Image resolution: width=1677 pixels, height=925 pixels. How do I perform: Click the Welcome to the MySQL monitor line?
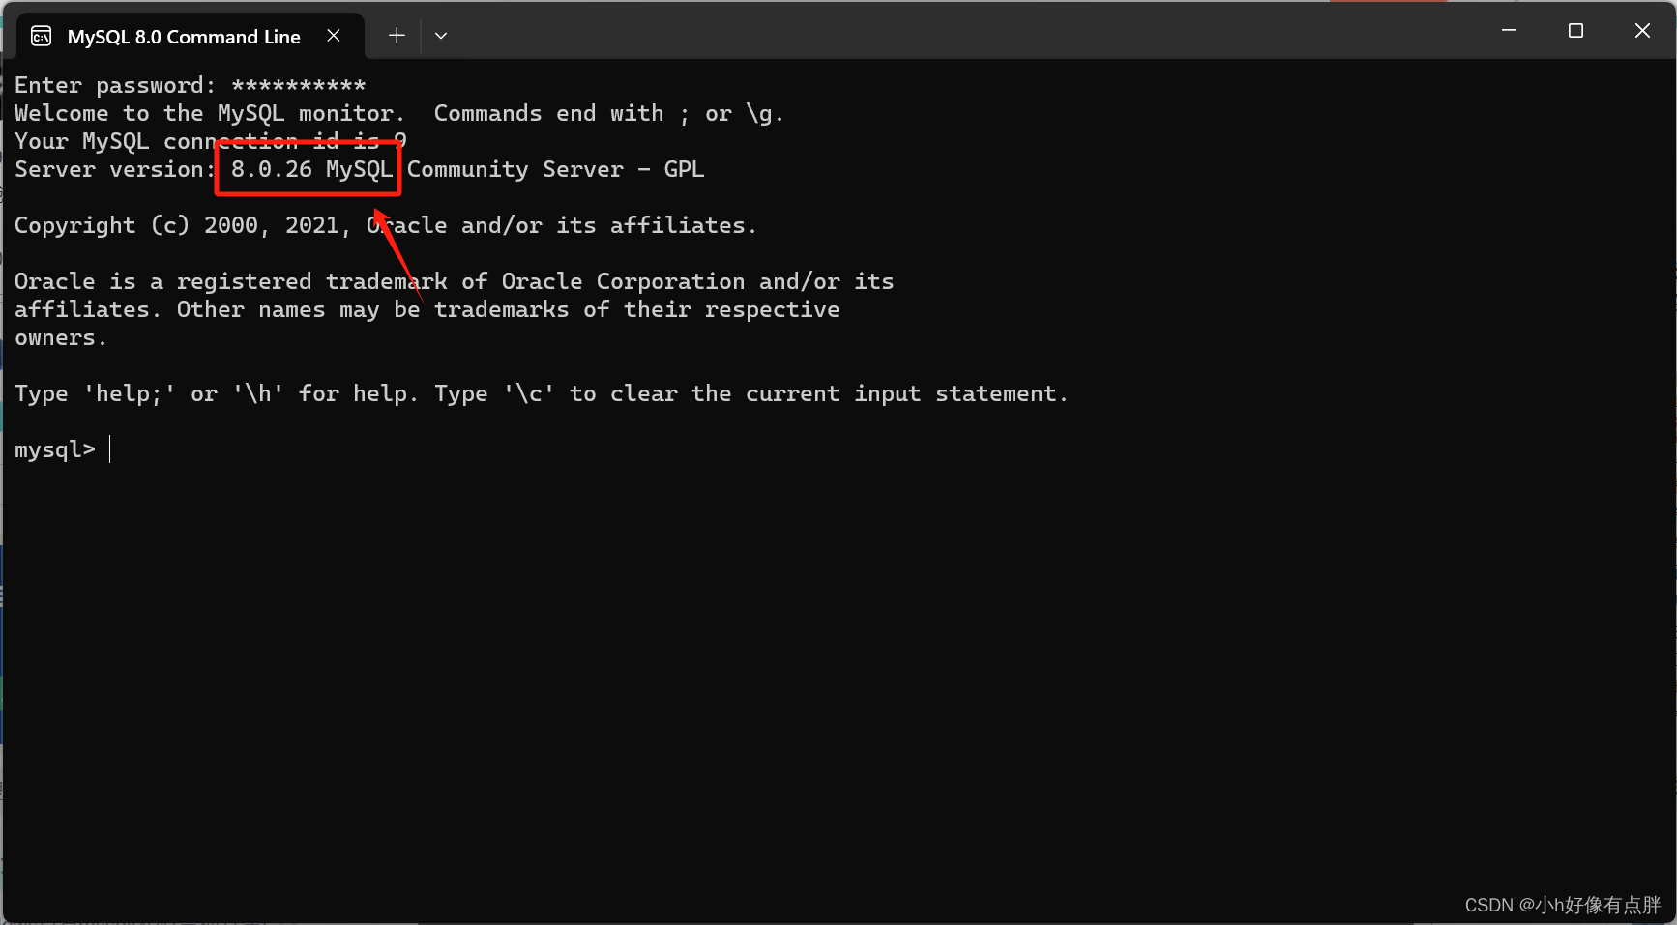tap(398, 113)
